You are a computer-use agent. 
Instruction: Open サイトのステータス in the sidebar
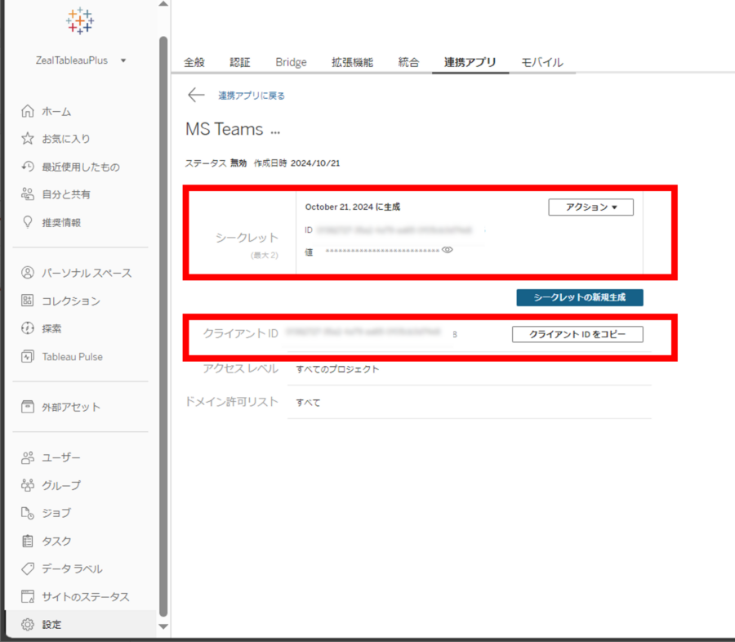85,597
